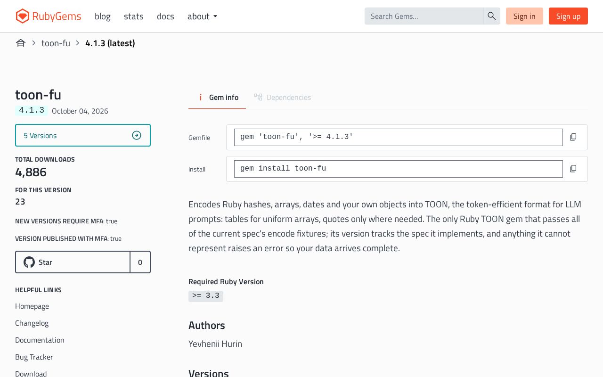Expand the about dropdown menu
Image resolution: width=603 pixels, height=377 pixels.
point(202,16)
